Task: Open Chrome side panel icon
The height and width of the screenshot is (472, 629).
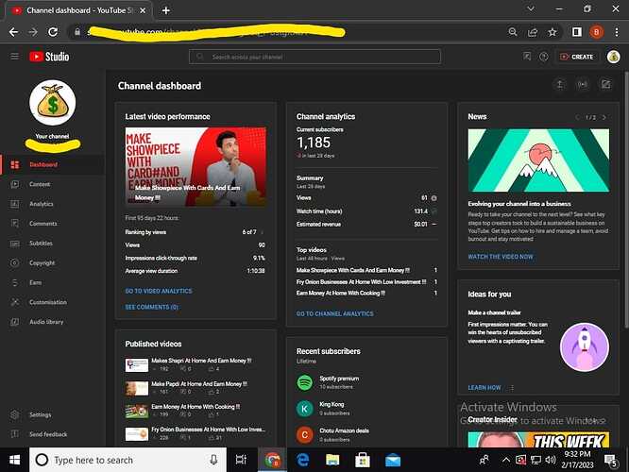Action: click(577, 32)
